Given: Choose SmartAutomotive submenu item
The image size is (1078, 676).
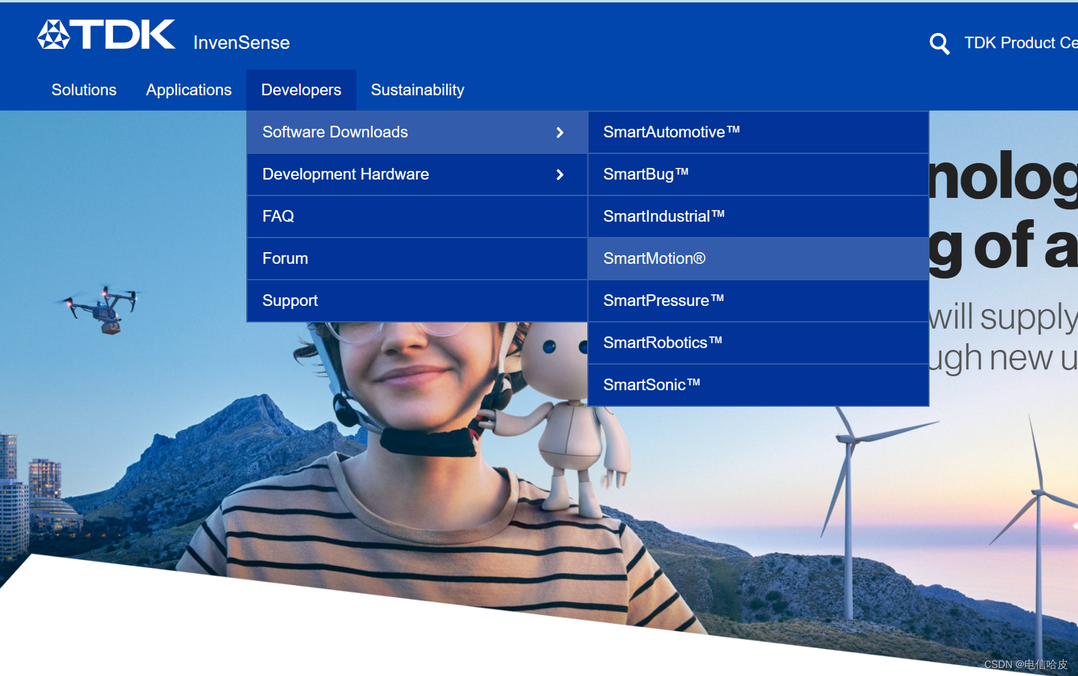Looking at the screenshot, I should [758, 132].
